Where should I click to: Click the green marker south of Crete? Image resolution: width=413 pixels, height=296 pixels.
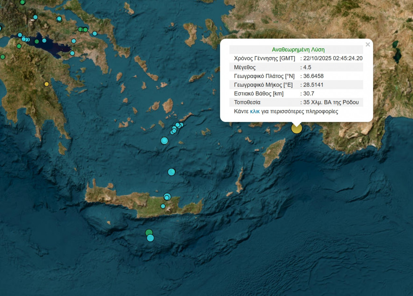(149, 233)
